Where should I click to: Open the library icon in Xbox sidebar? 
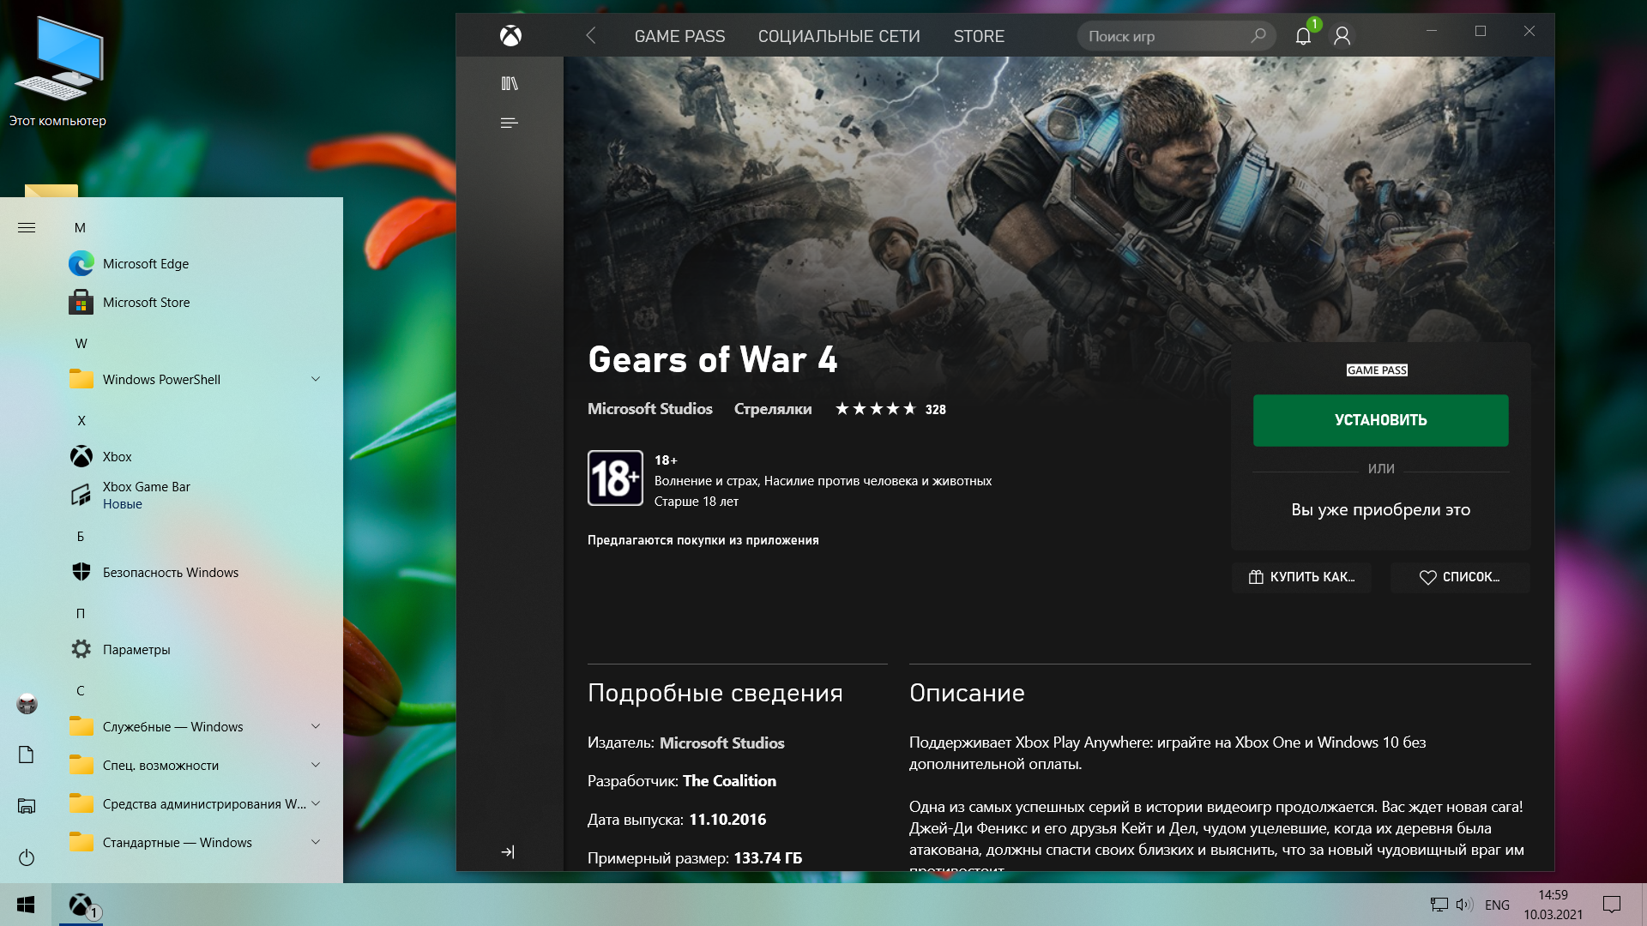coord(510,83)
